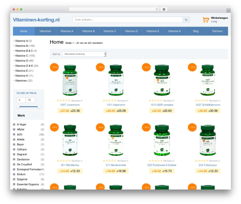Screen dimensions: 241x204
Task: Click the Merk filter heading
Action: 21,115
